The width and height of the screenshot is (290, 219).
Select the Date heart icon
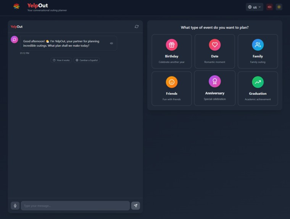(x=215, y=45)
